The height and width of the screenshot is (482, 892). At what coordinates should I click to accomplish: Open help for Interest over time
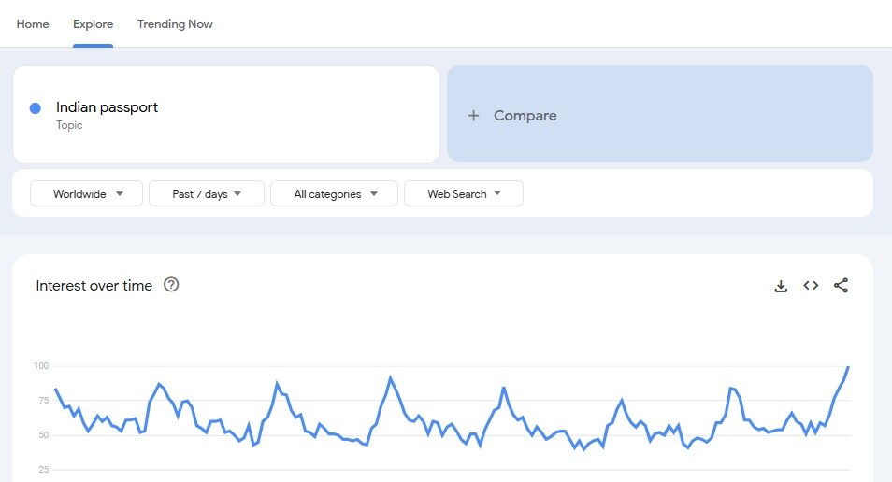coord(171,285)
